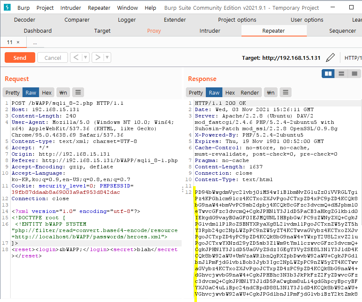This screenshot has height=302, width=362.
Task: Open the Burp menu
Action: (23, 8)
